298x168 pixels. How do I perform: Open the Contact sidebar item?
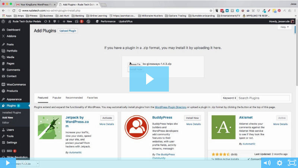tap(12, 76)
